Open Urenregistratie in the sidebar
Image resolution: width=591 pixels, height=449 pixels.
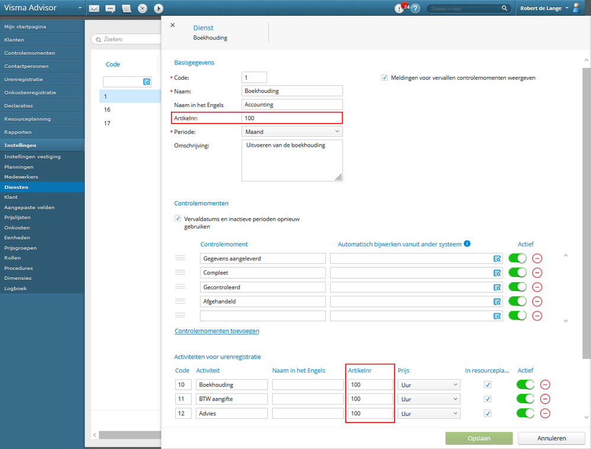42,79
